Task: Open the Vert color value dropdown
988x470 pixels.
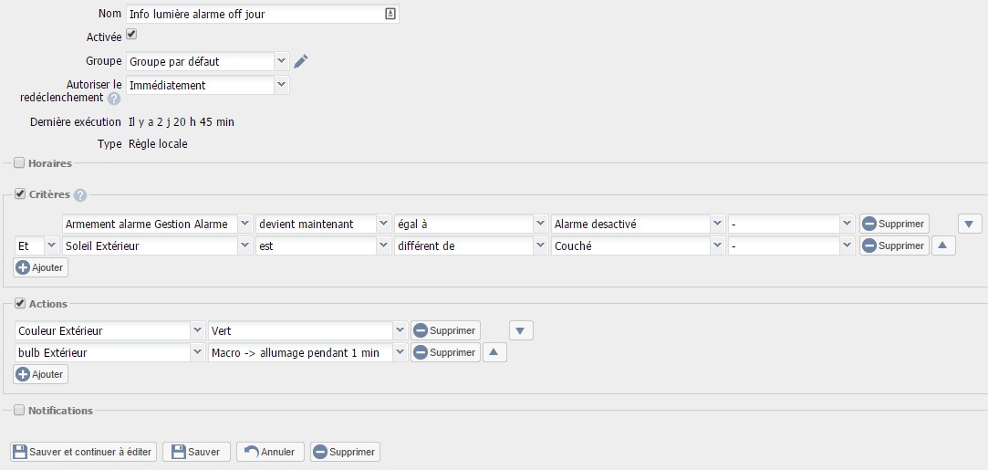Action: [307, 330]
